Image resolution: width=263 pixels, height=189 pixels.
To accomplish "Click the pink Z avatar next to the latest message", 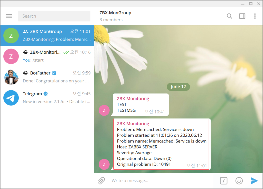I will [104, 164].
